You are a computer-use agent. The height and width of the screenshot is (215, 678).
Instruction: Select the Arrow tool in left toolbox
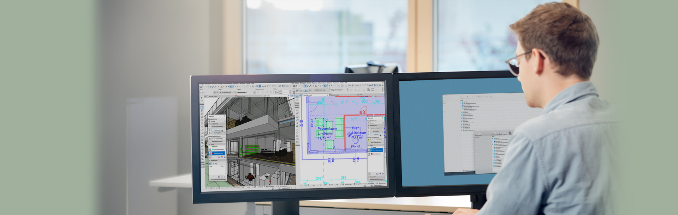[x=202, y=97]
